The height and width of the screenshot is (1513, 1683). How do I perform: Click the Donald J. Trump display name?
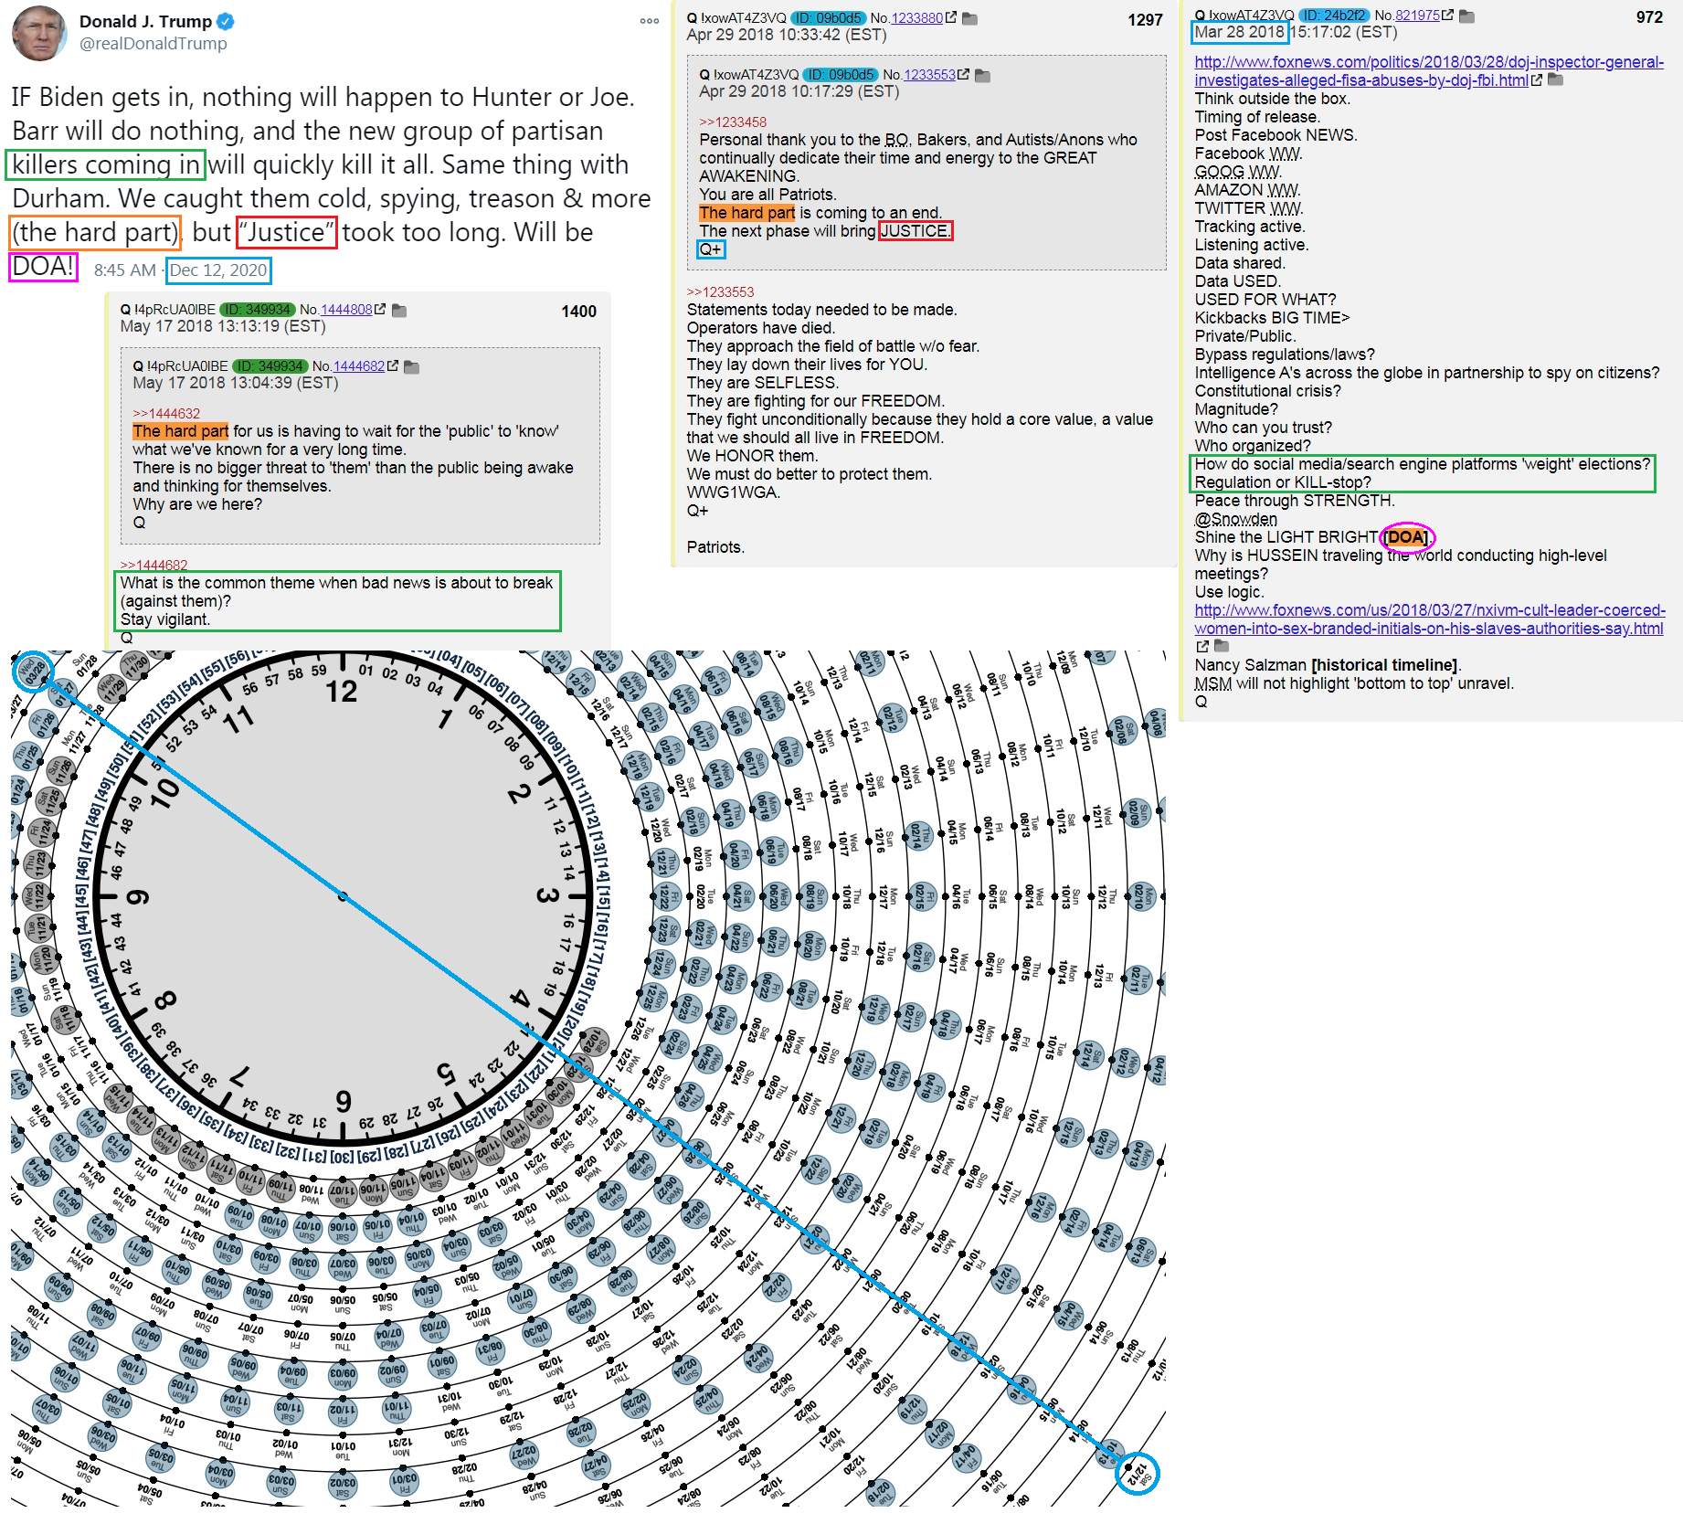click(145, 21)
